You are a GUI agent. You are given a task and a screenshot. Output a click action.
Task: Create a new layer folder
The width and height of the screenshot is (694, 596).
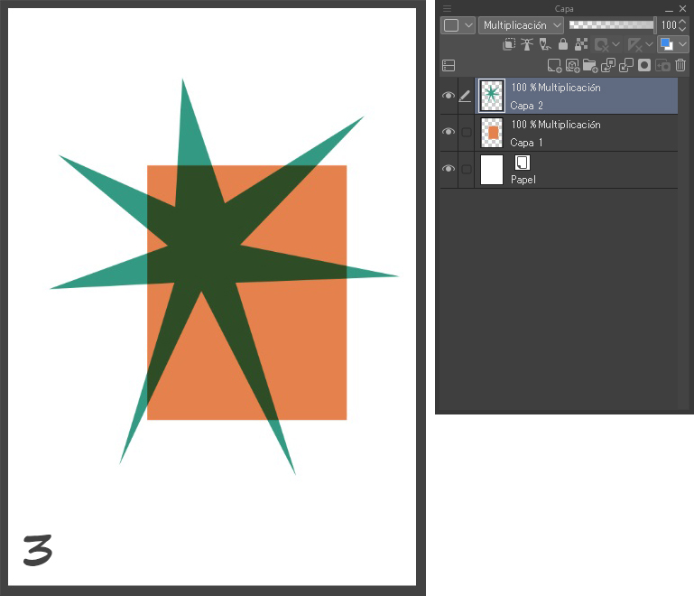[590, 65]
